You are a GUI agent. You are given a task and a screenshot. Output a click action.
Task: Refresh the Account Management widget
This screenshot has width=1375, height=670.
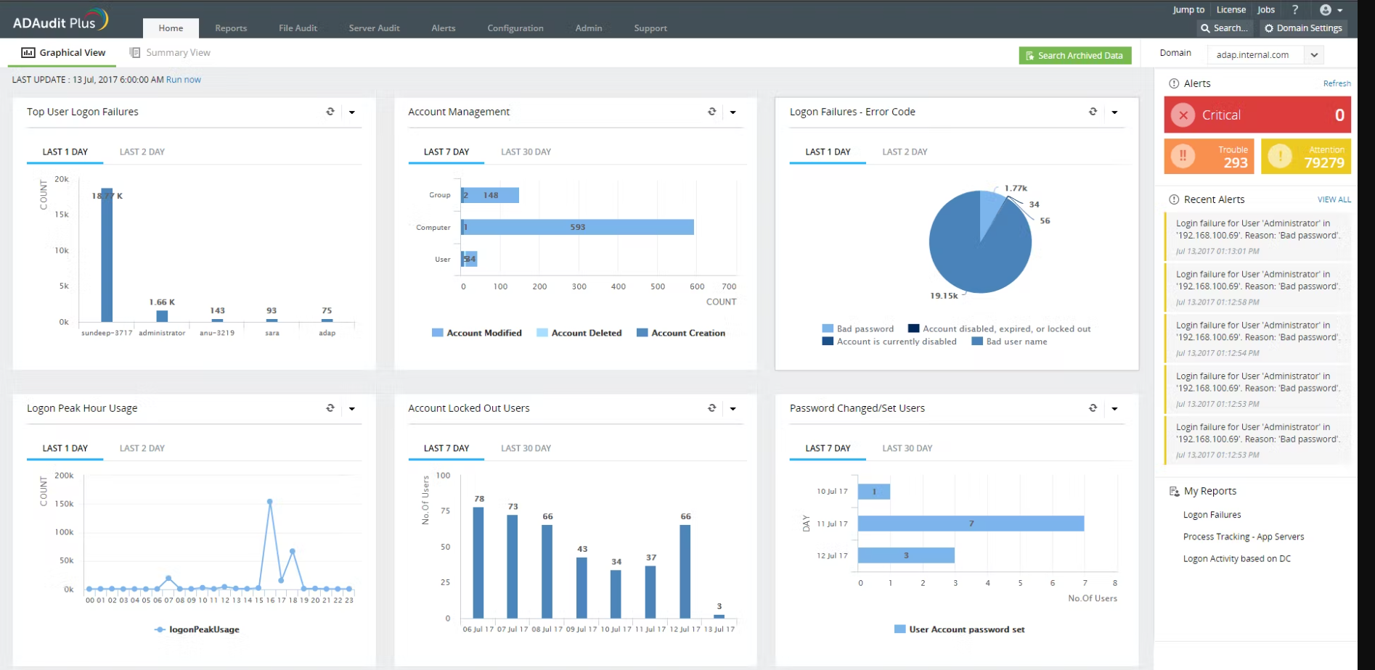[711, 112]
